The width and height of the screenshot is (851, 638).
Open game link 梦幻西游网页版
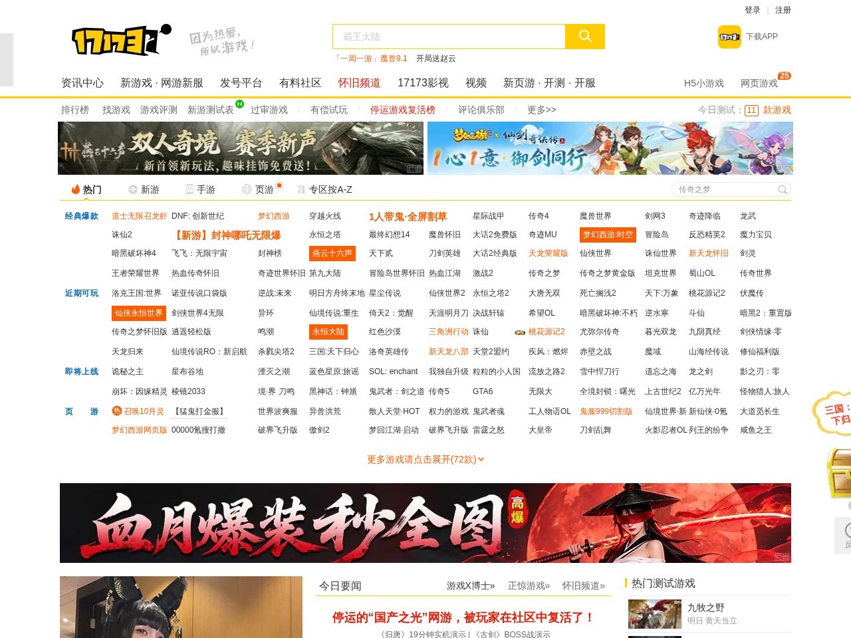pyautogui.click(x=140, y=430)
